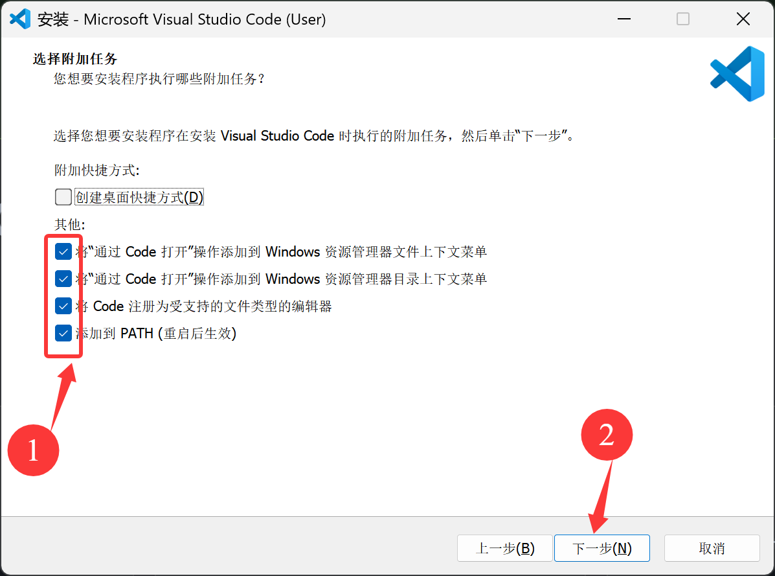Click the VS Code icon in title bar
This screenshot has width=775, height=576.
20,19
